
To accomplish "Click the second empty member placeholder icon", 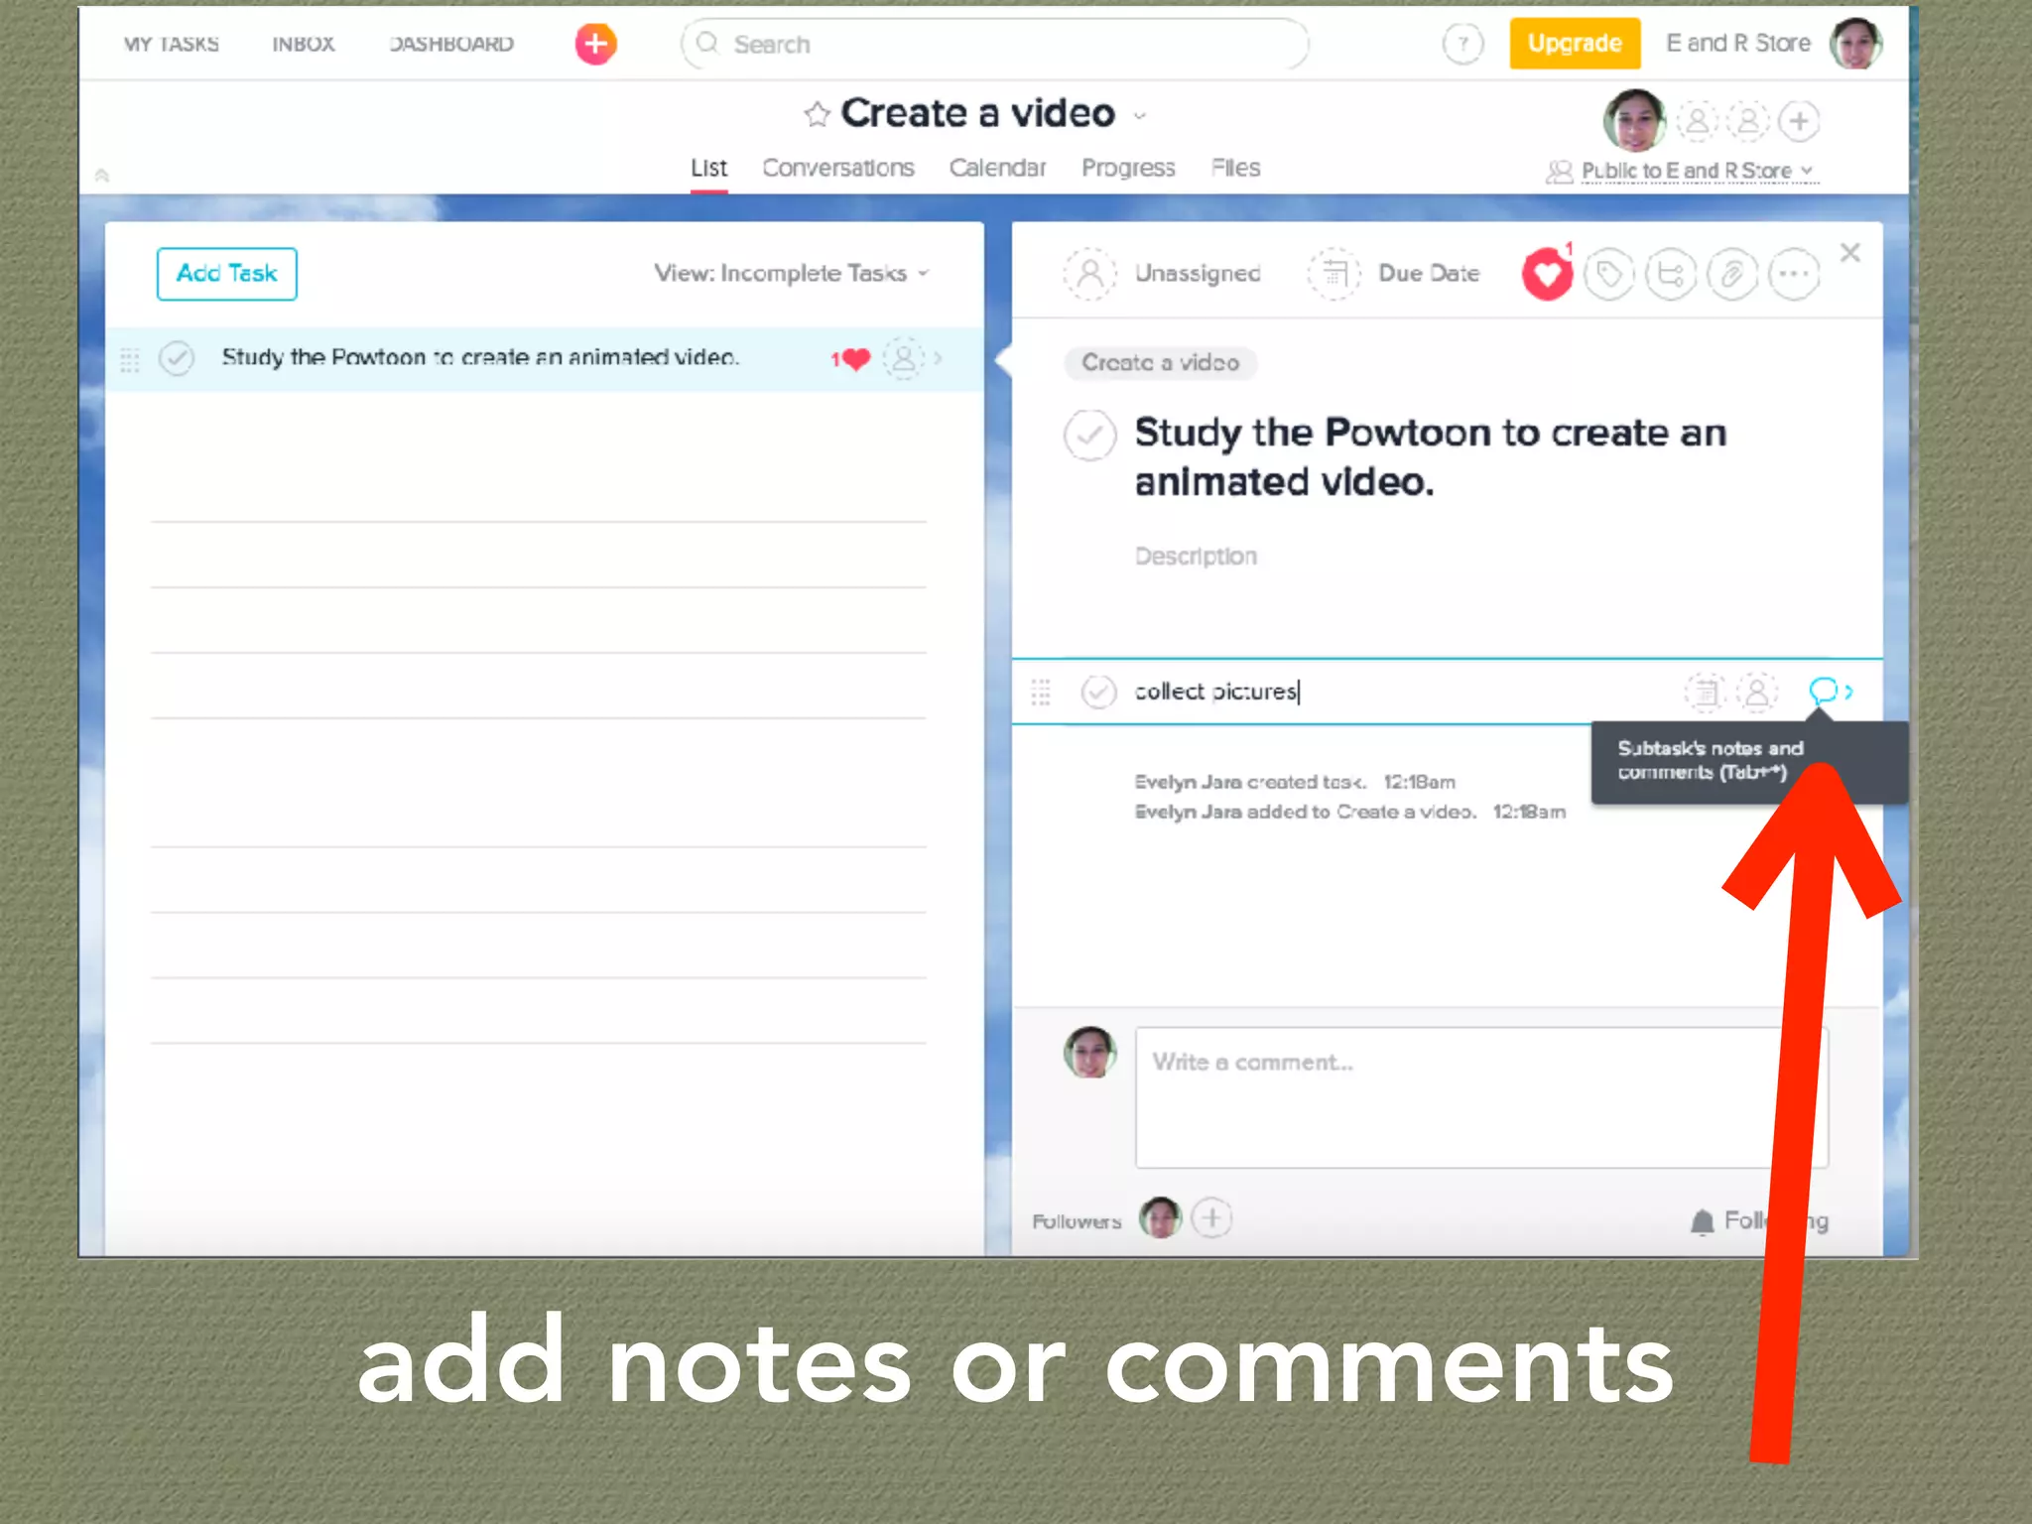I will coord(1748,121).
